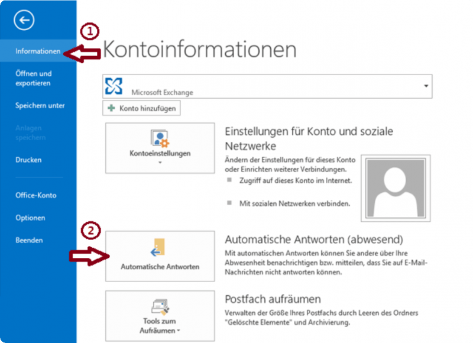Open Öffnen und exportieren
This screenshot has width=473, height=343.
point(33,78)
